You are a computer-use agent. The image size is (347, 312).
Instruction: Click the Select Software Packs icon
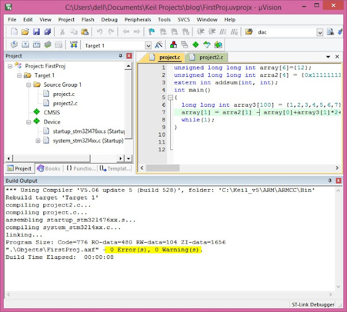(207, 45)
